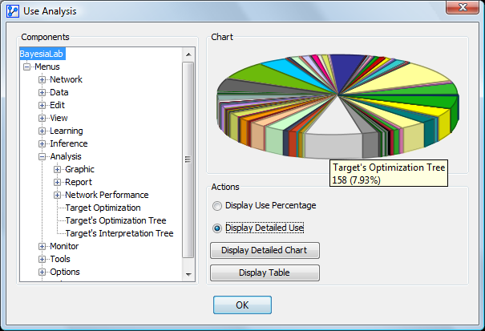
Task: Select Display Detailed Use radio button
Action: click(x=216, y=228)
